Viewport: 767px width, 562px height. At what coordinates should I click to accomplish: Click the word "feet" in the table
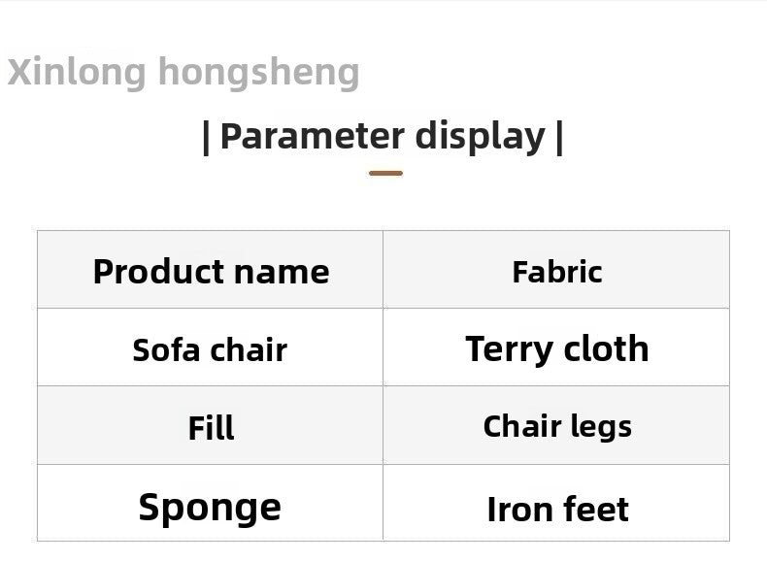(593, 509)
